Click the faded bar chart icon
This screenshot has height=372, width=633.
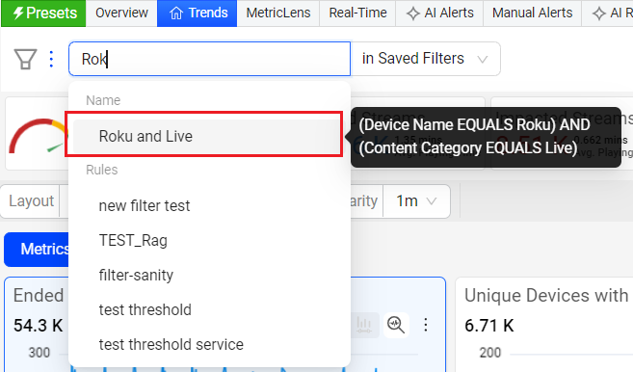pyautogui.click(x=364, y=325)
